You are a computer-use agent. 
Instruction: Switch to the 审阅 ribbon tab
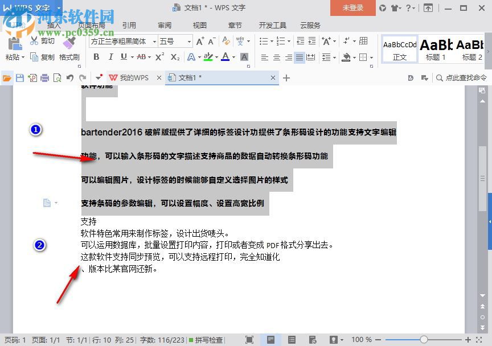coord(164,25)
